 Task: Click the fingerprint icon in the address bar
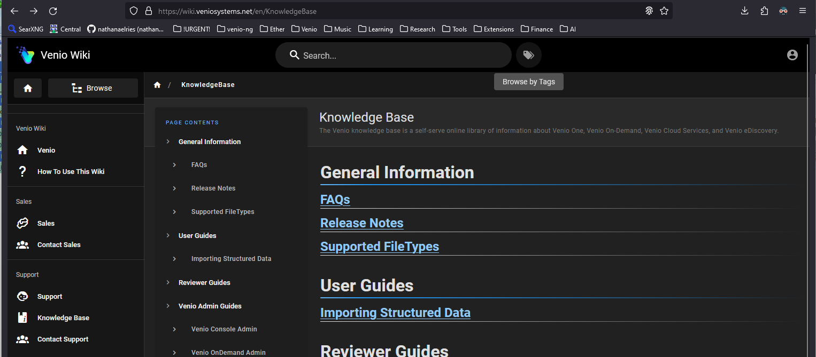pyautogui.click(x=649, y=11)
